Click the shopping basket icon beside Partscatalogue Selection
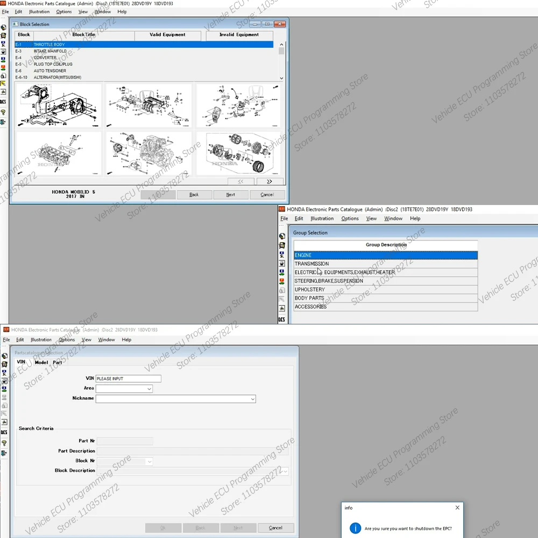 4,364
